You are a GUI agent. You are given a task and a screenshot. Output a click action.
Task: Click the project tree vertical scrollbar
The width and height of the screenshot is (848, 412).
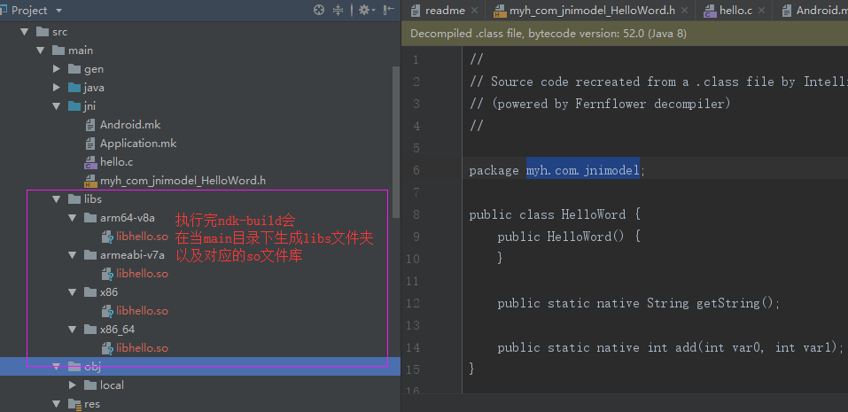(396, 142)
